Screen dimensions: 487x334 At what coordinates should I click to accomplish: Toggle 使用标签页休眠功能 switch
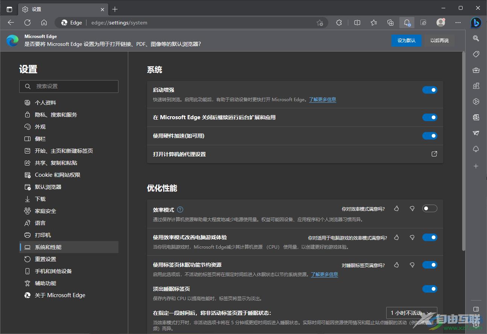click(x=430, y=265)
